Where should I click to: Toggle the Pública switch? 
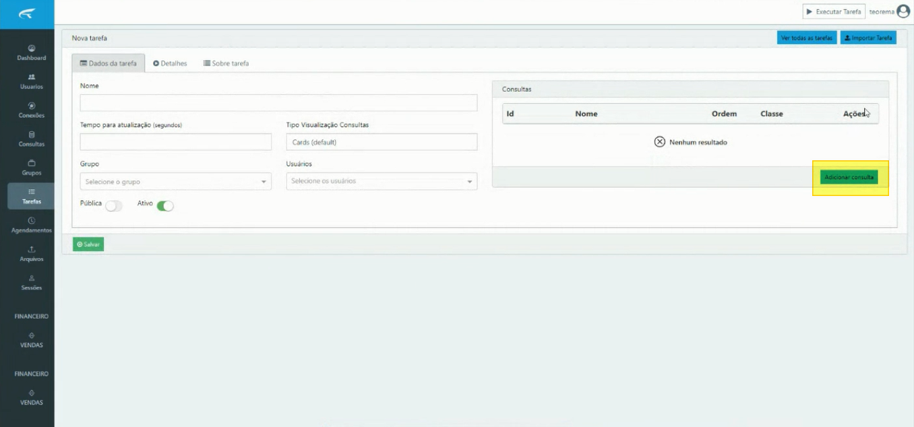(x=114, y=206)
